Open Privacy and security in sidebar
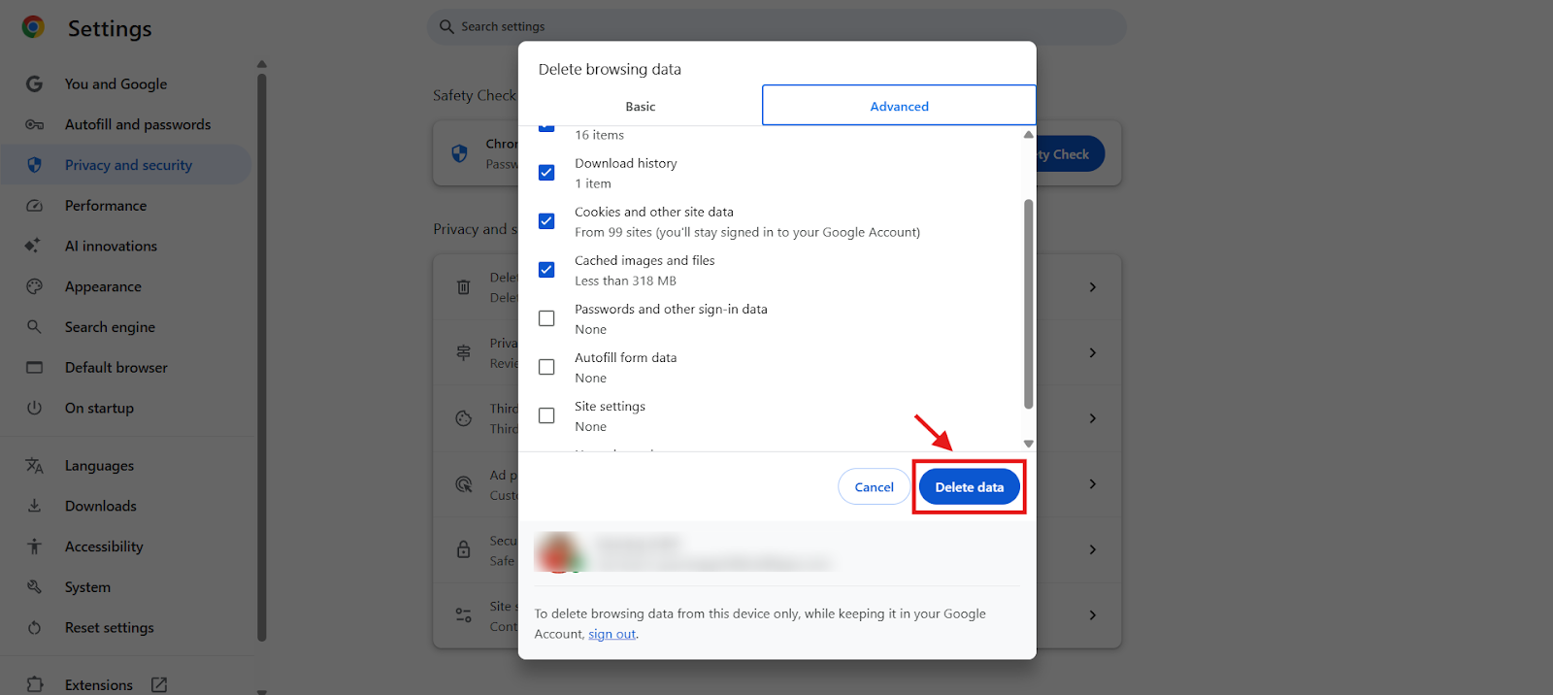Image resolution: width=1553 pixels, height=695 pixels. (x=126, y=165)
